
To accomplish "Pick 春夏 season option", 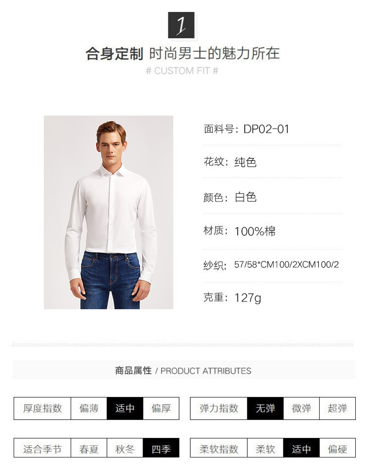I will 89,448.
